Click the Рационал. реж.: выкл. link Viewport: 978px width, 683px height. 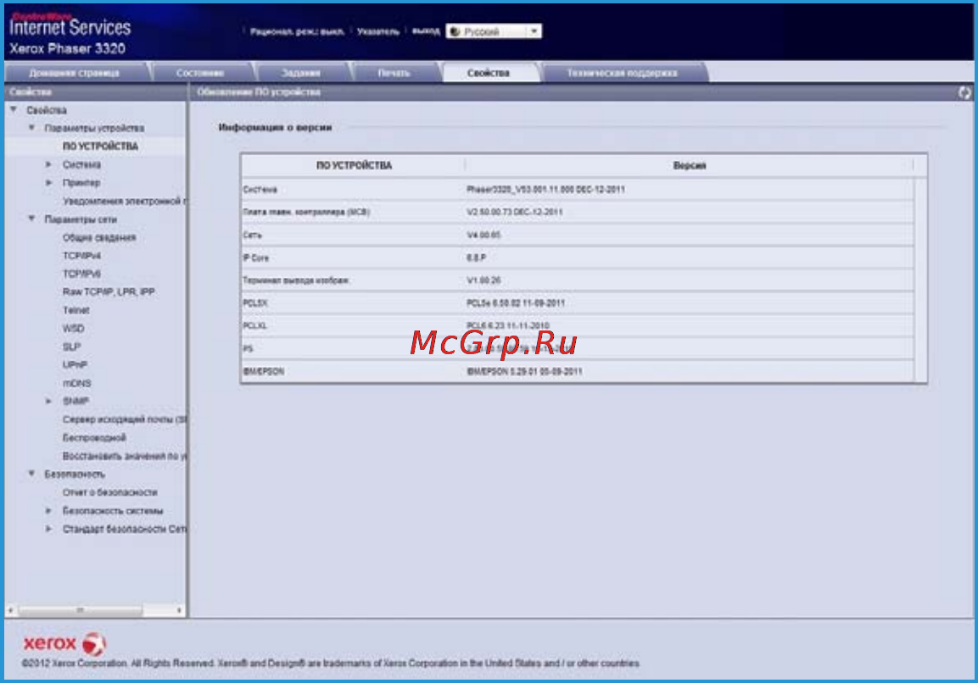coord(297,32)
